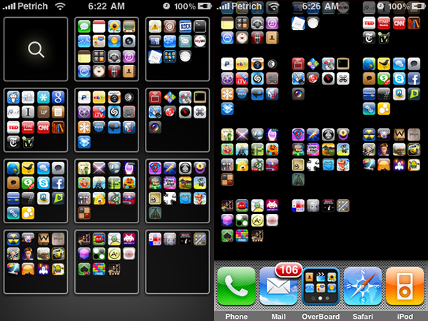Open the brown Cydia app icon
Image resolution: width=428 pixels, height=321 pixels.
click(170, 26)
